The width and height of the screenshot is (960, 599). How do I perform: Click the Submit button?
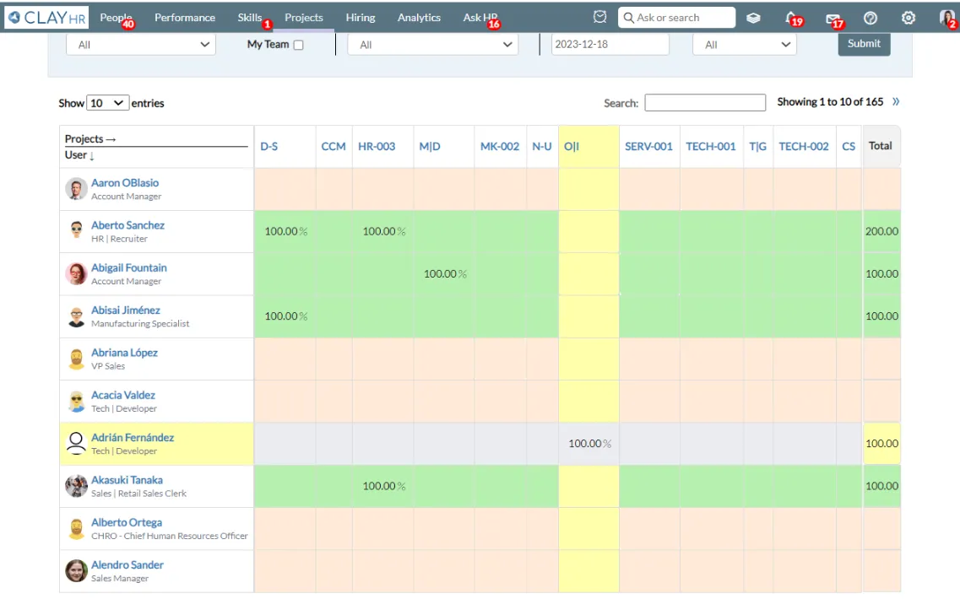(x=864, y=43)
